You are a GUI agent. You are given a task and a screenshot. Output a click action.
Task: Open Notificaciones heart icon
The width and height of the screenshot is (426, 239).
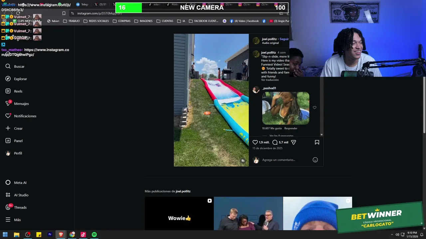coord(8,116)
